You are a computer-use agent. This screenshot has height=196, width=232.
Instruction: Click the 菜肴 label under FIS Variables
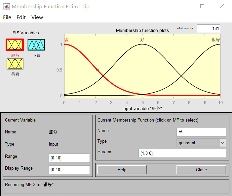coord(15,74)
